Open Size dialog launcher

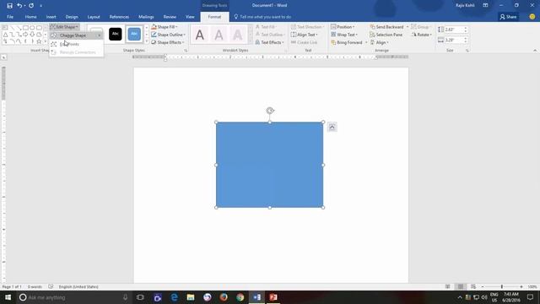pyautogui.click(x=467, y=51)
